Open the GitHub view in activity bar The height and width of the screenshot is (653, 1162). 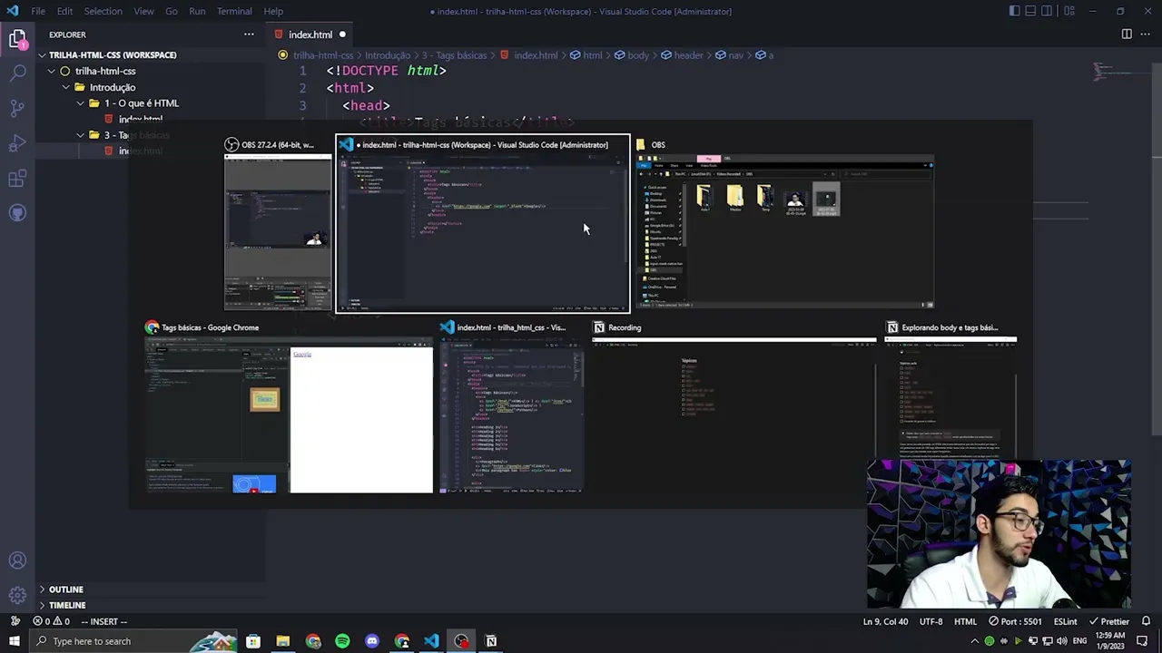coord(17,213)
